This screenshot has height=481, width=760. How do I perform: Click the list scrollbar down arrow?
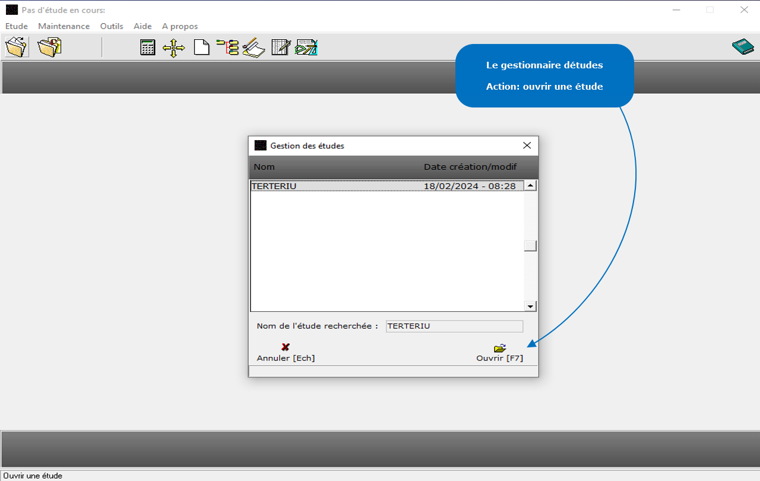point(530,306)
